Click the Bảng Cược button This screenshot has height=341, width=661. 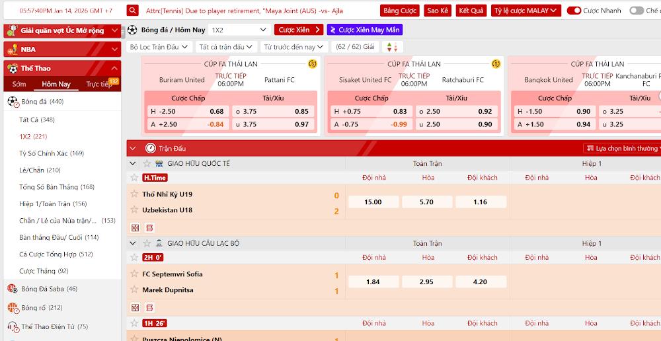pos(400,11)
